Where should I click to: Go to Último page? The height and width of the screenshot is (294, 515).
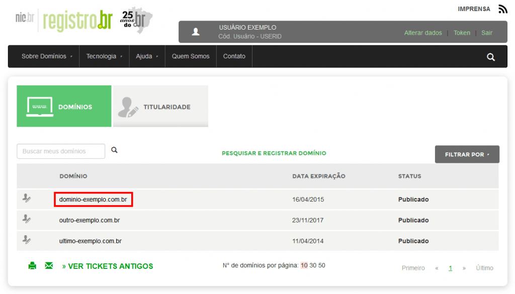484,268
